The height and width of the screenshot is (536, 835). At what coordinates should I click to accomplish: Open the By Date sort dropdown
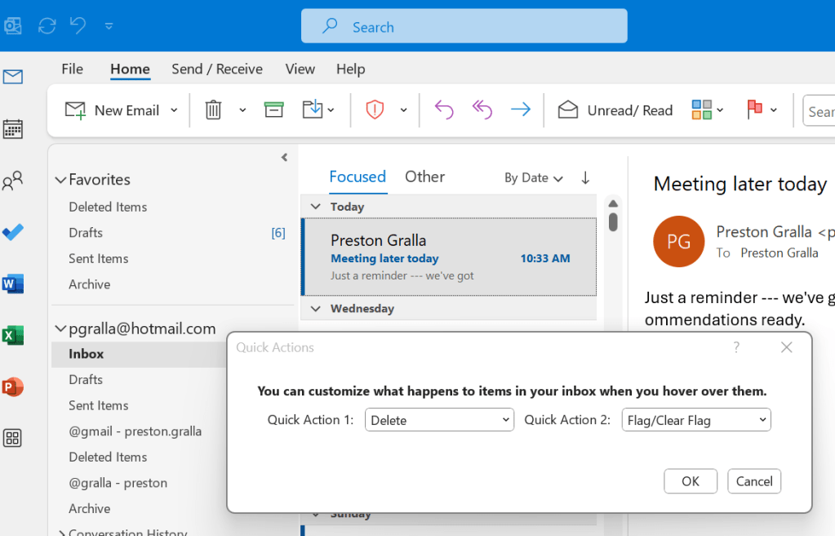[534, 178]
